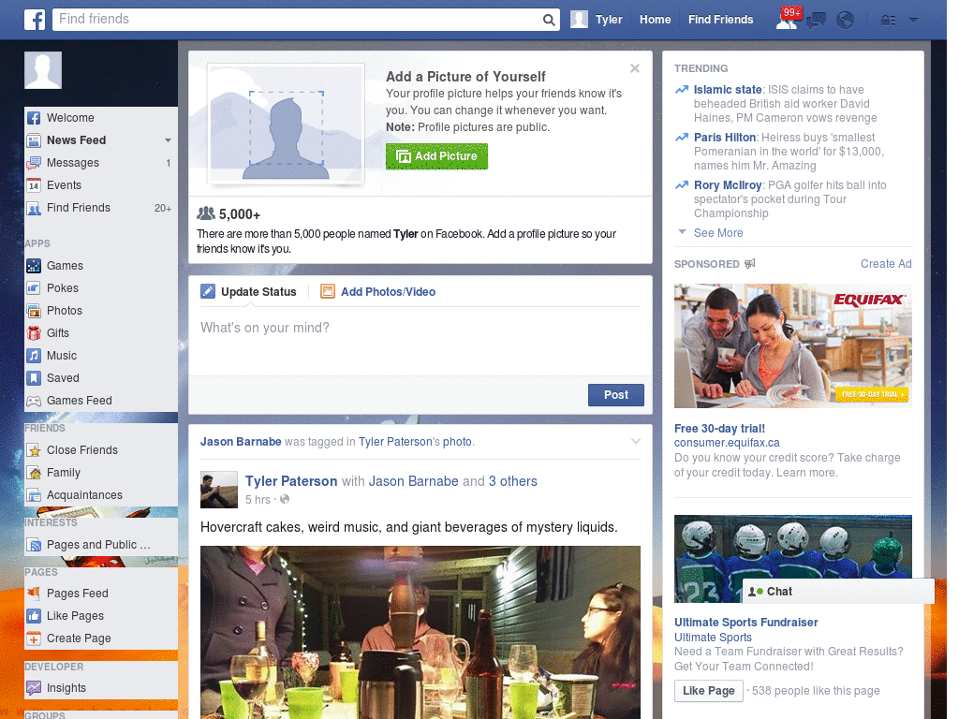
Task: Select the Update Status tab
Action: click(248, 292)
